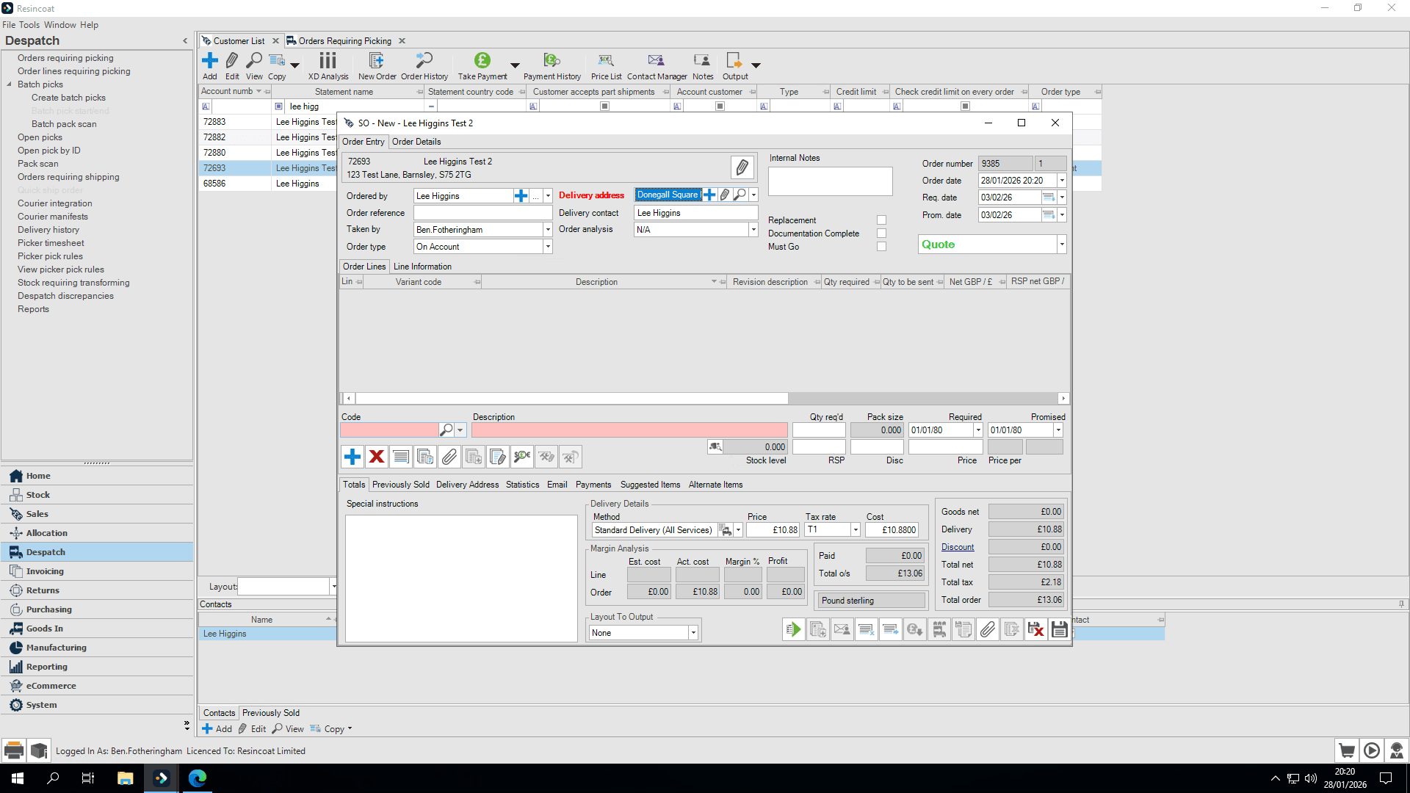Tick the Must Go checkbox
1410x793 pixels.
click(881, 247)
